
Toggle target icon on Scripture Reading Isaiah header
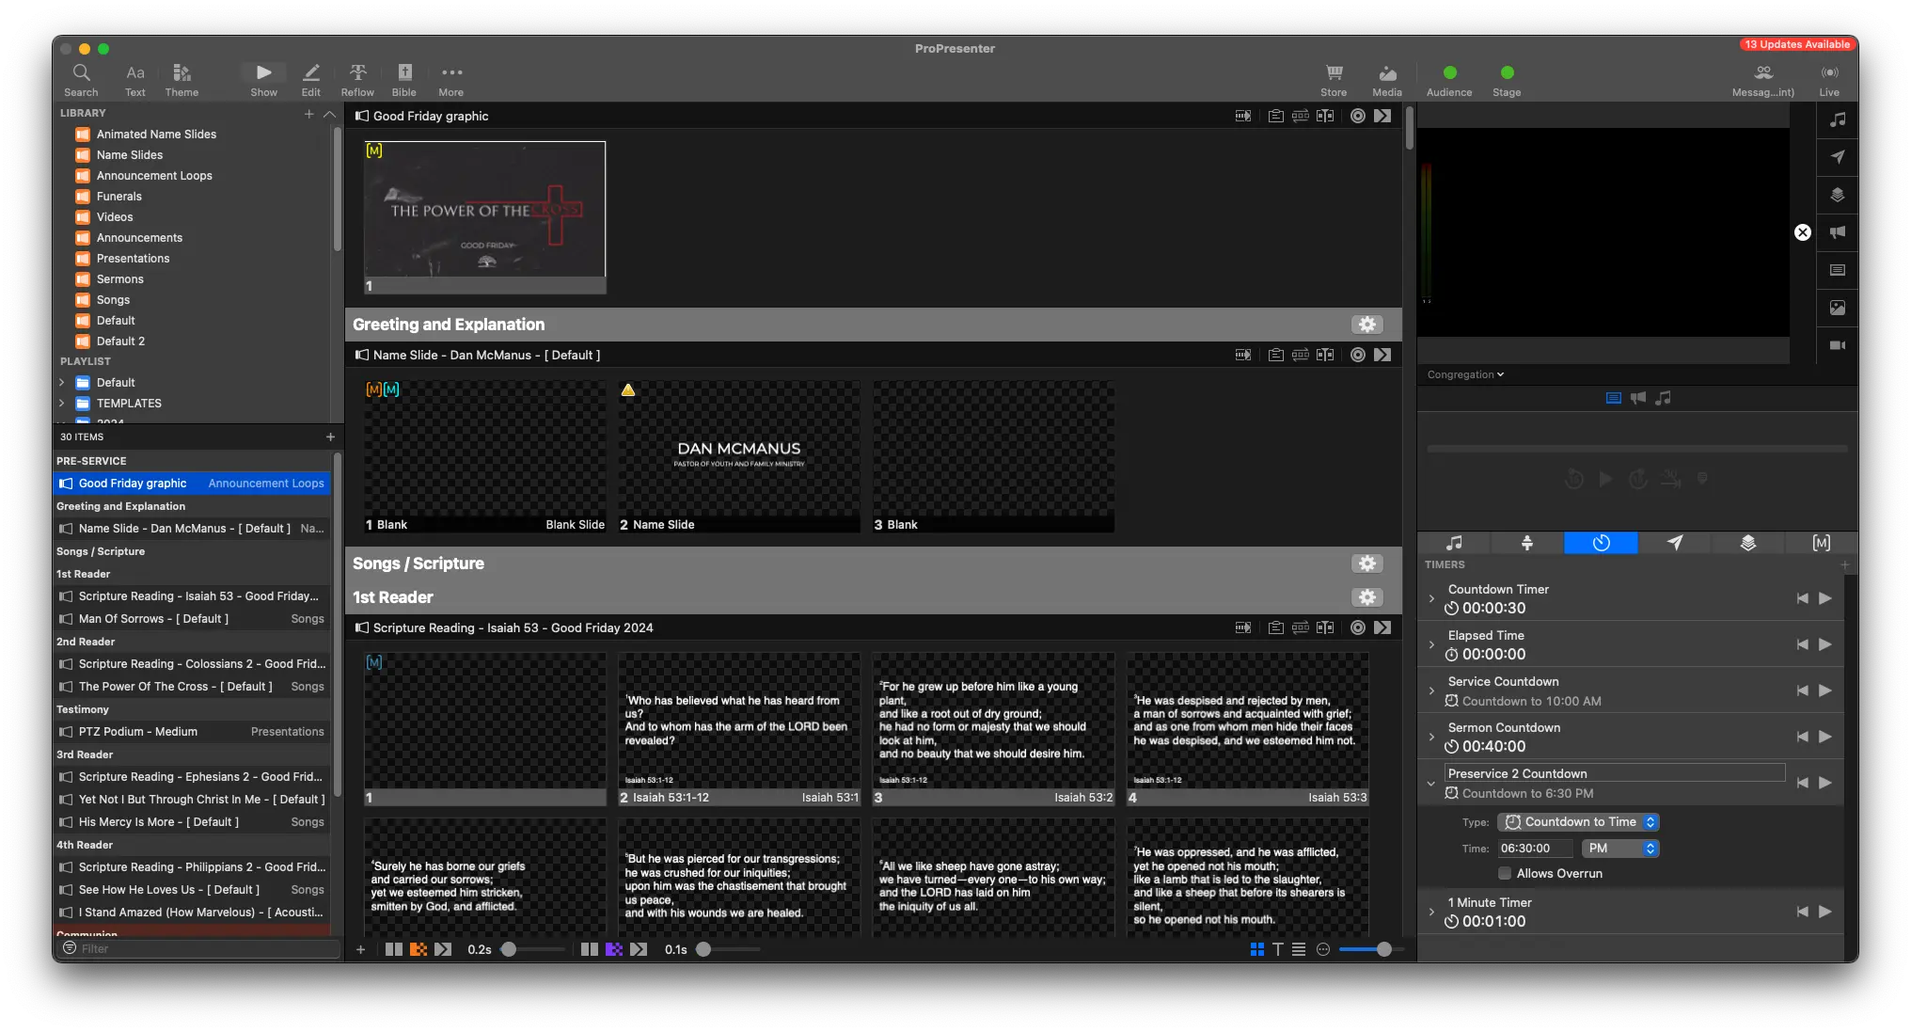[x=1358, y=627]
